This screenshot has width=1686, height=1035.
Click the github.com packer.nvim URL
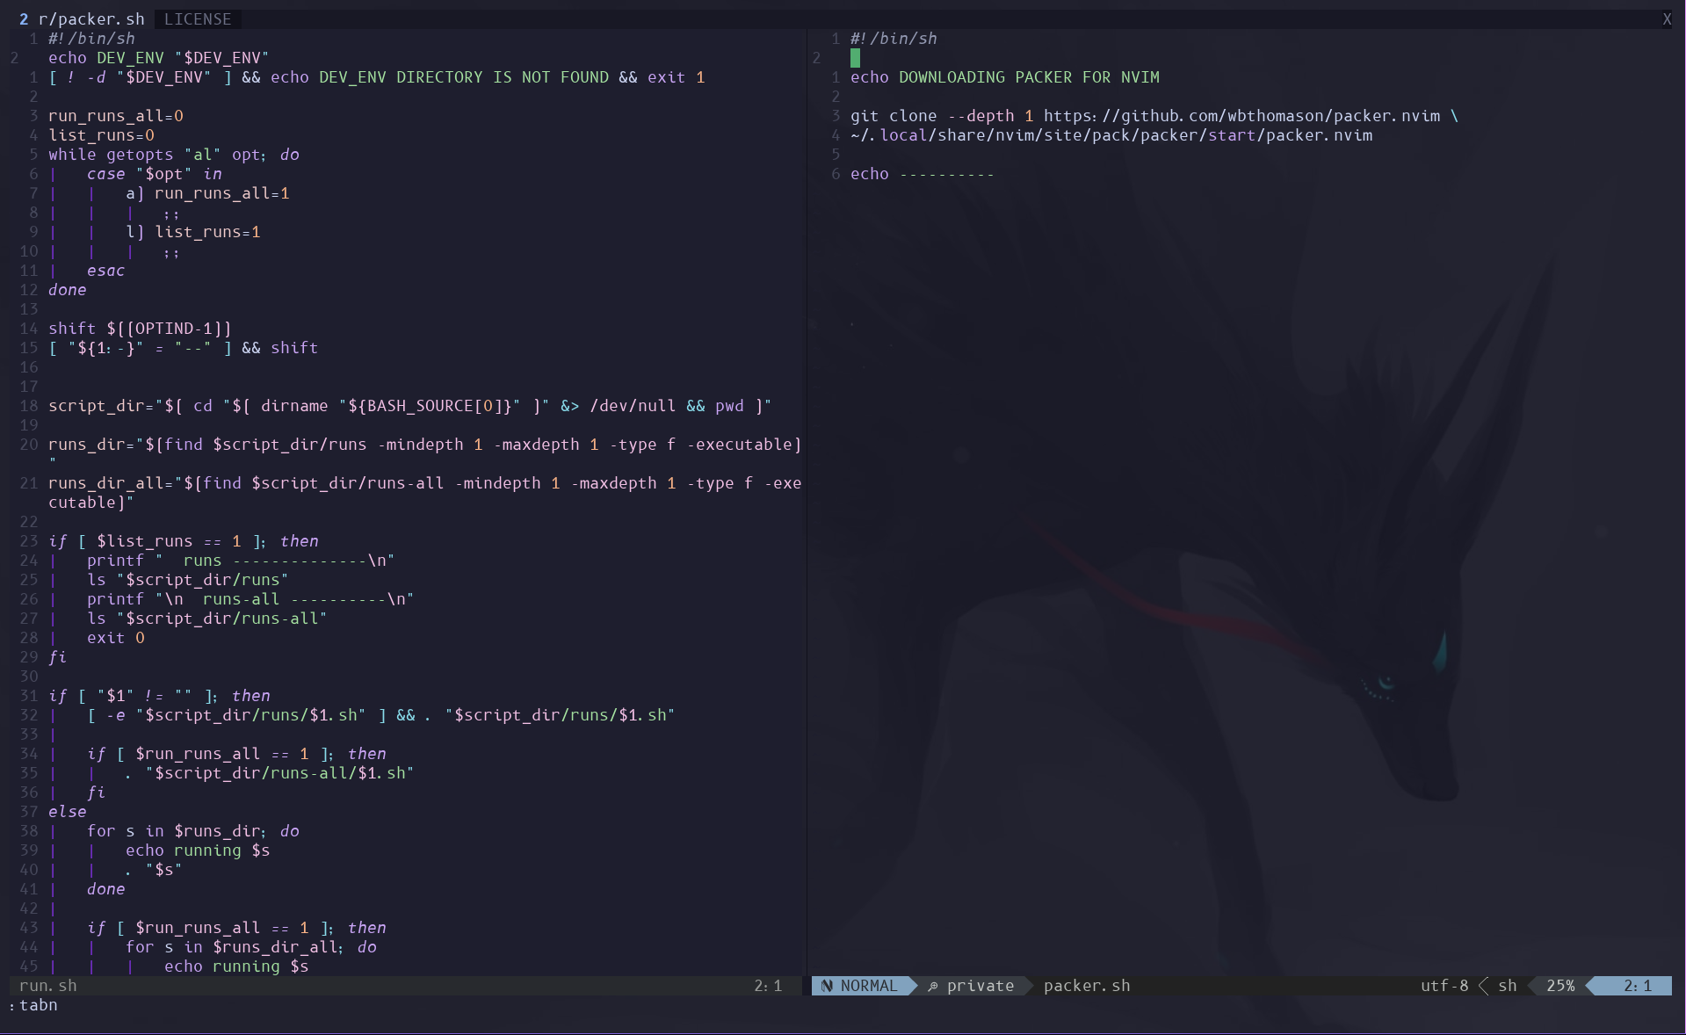coord(1241,116)
